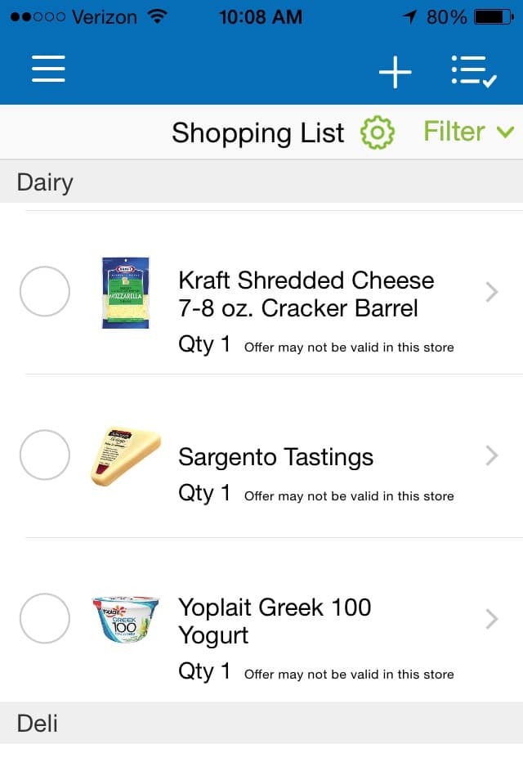Tap Sargento Tastings item name
The image size is (523, 780).
(276, 457)
